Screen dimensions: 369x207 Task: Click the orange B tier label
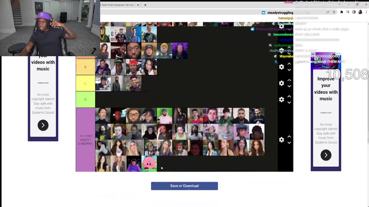[85, 67]
